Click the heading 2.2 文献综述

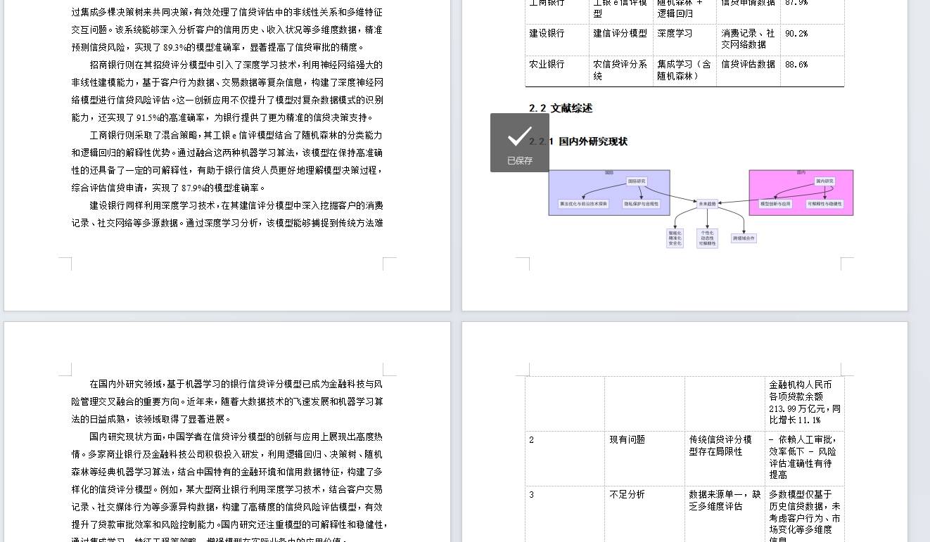[561, 108]
